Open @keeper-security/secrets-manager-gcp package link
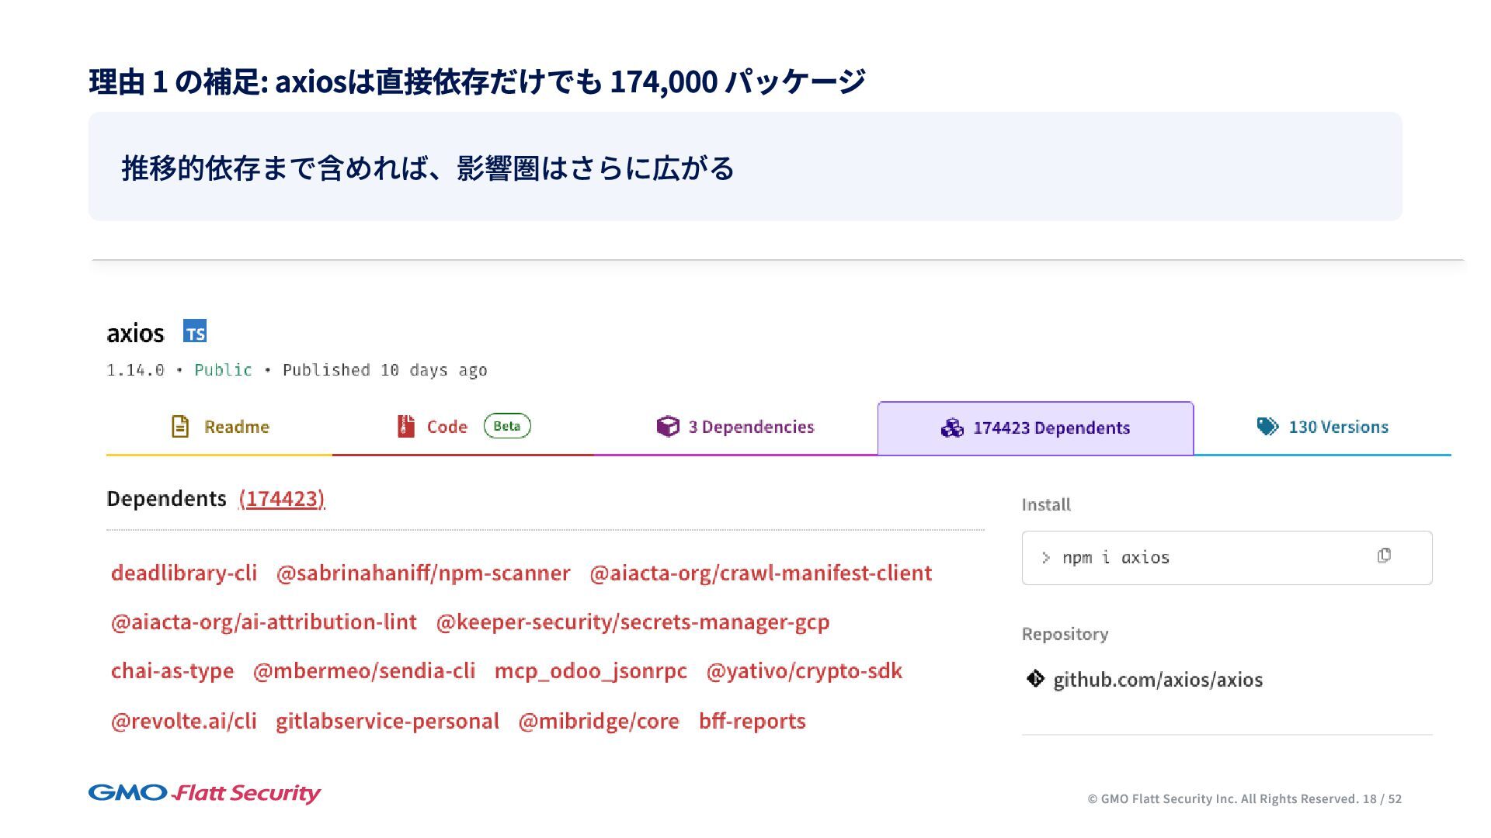The width and height of the screenshot is (1491, 838). point(632,622)
